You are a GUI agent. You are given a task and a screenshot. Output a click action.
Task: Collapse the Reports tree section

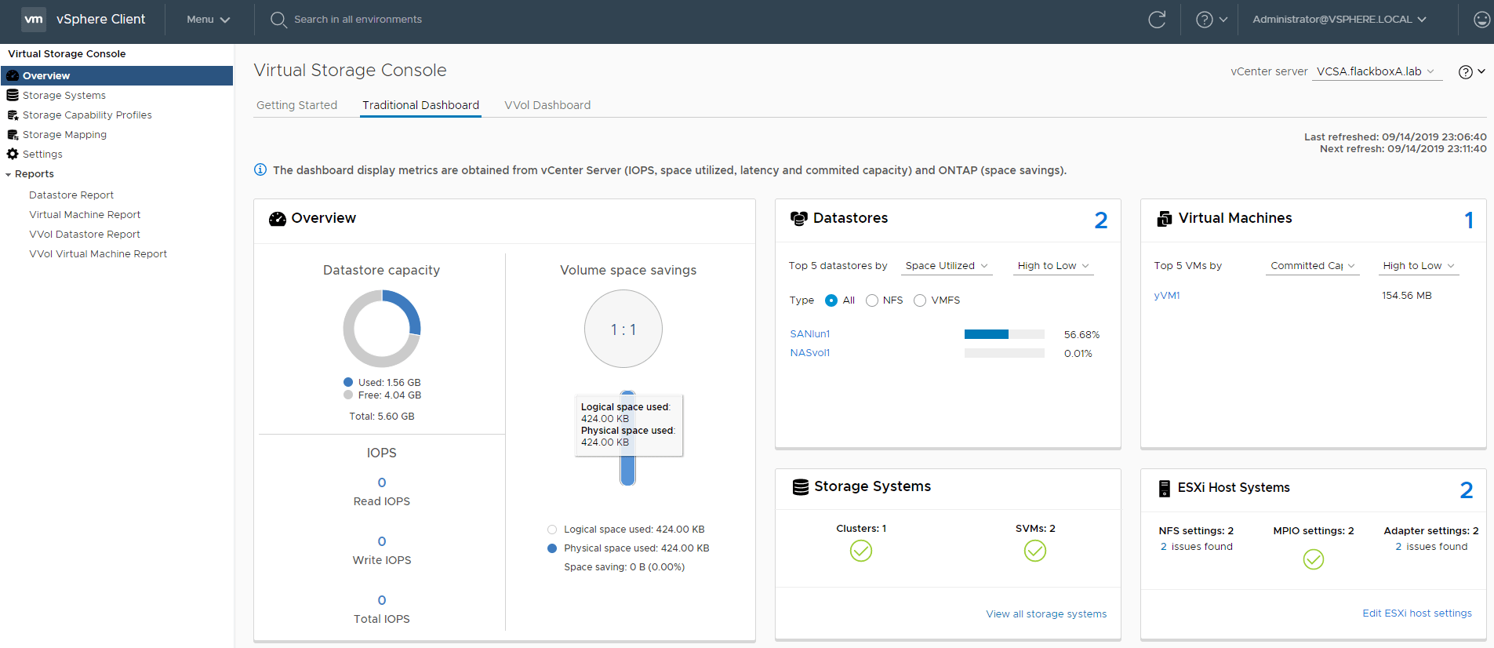9,174
